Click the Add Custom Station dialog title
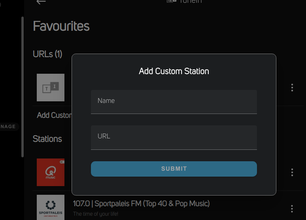The image size is (306, 220). (x=174, y=71)
